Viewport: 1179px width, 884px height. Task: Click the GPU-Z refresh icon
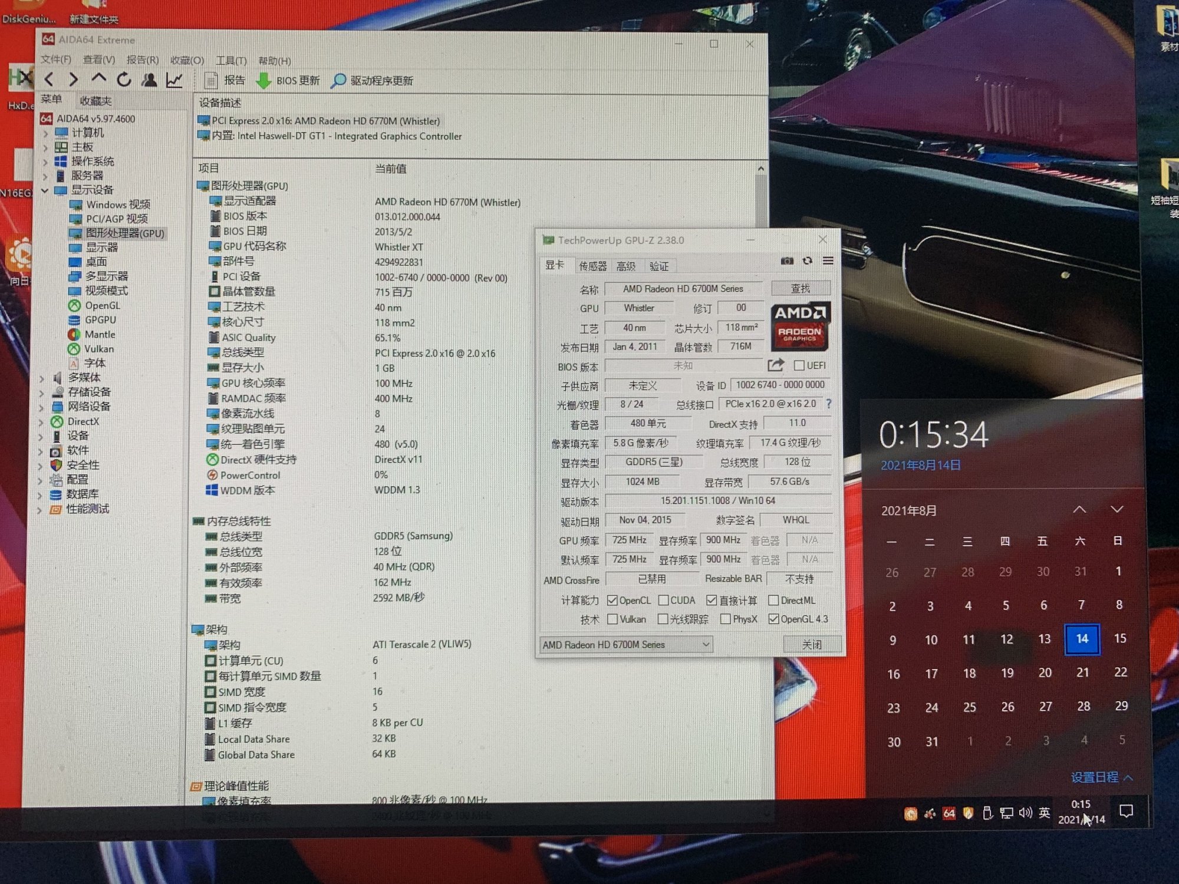807,260
